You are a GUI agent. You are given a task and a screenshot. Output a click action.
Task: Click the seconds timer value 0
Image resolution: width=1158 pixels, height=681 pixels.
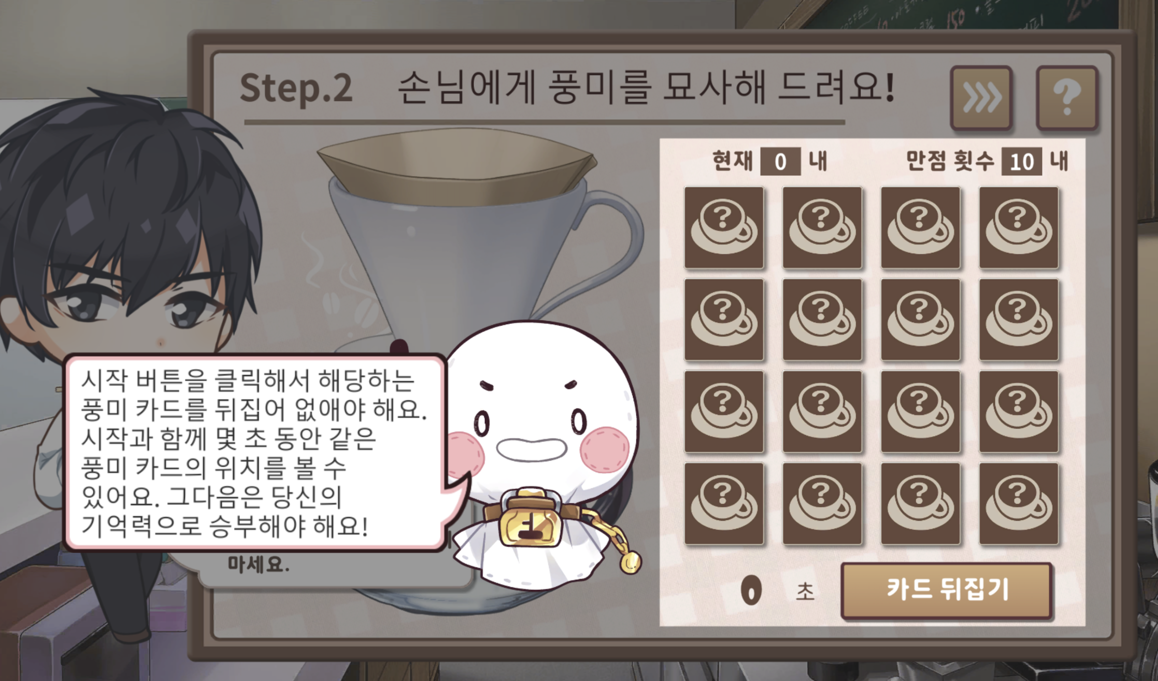pyautogui.click(x=751, y=590)
